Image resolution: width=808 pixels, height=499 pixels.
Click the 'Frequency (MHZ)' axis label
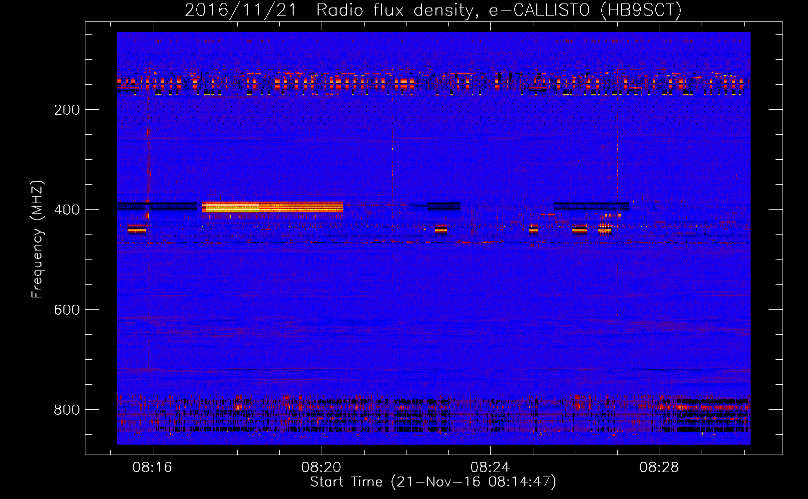37,239
